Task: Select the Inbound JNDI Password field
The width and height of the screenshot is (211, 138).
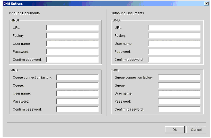Action: tap(72, 52)
